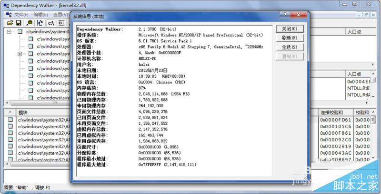Select the root module icon in dependency tree
The height and width of the screenshot is (194, 381).
coord(20,31)
